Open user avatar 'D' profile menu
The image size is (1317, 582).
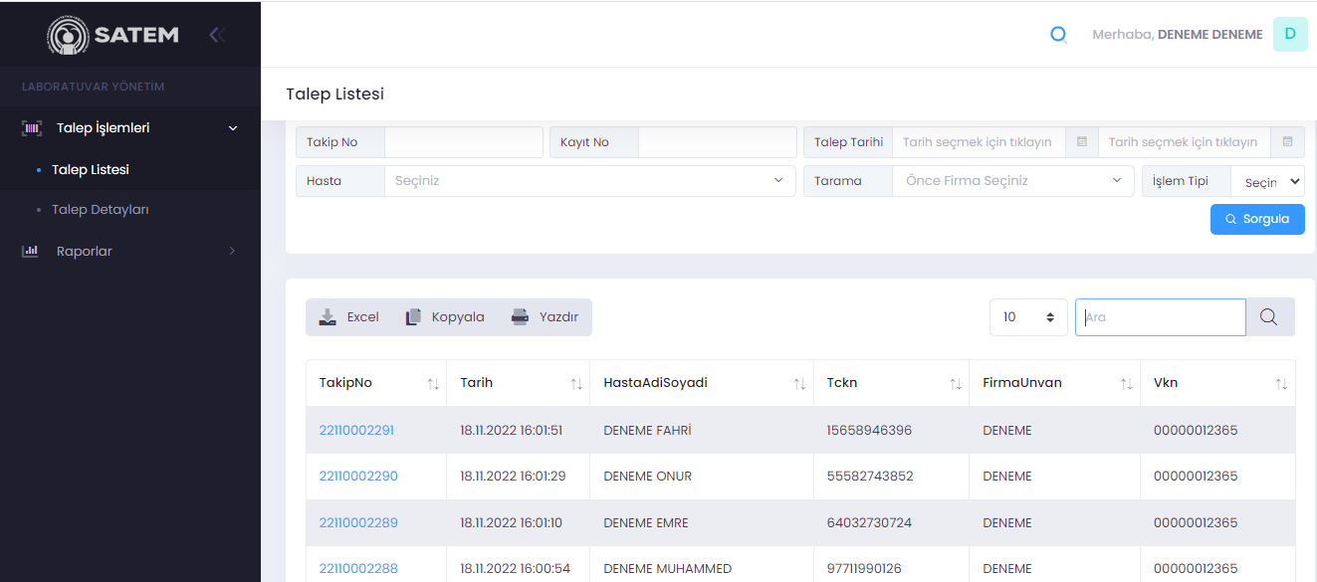(1289, 34)
